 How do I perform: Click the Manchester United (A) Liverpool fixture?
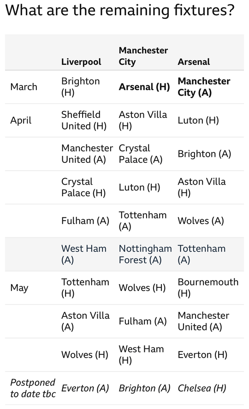click(87, 154)
